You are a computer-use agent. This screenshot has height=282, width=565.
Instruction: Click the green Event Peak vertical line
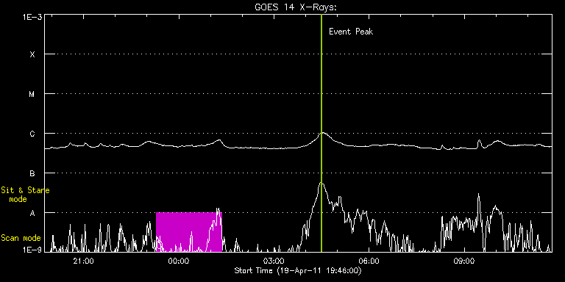[x=321, y=133]
